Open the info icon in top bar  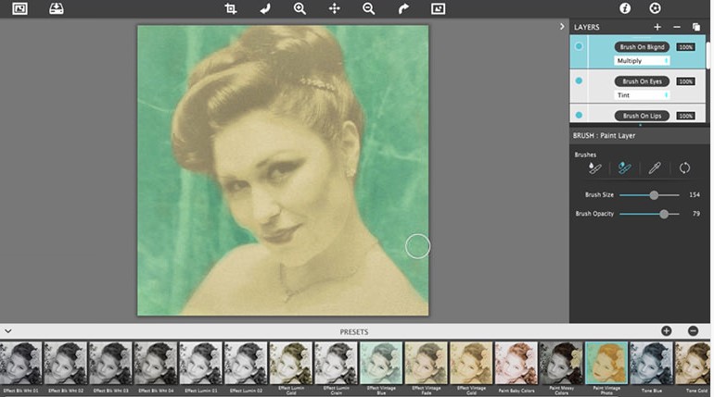tap(625, 8)
